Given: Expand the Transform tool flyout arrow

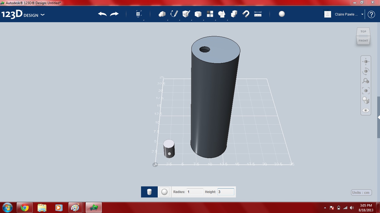Looking at the screenshot, I should pos(144,20).
